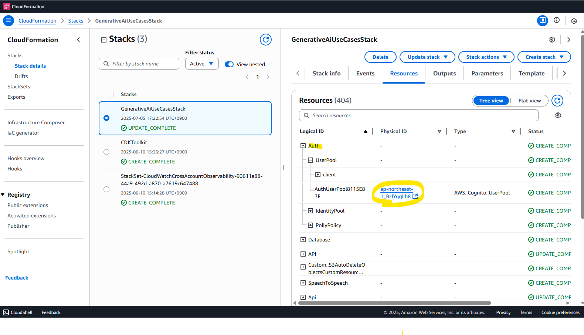This screenshot has width=584, height=335.
Task: Click Type column sort icon
Action: tap(513, 131)
